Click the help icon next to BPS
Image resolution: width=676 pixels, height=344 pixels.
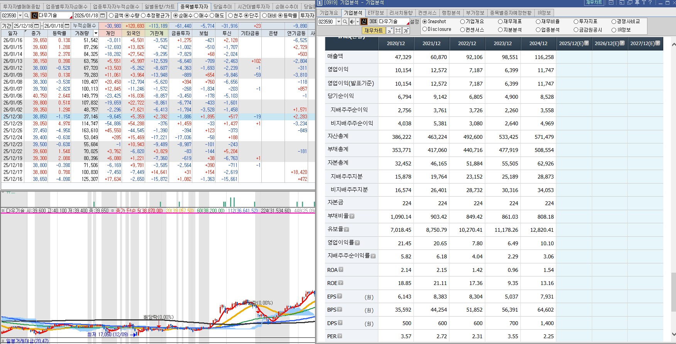pos(340,309)
